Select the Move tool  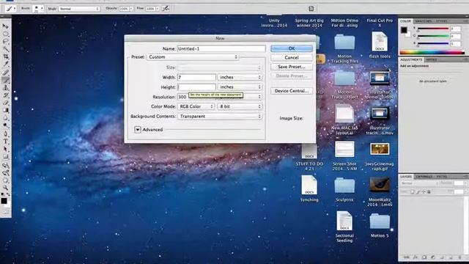click(5, 26)
